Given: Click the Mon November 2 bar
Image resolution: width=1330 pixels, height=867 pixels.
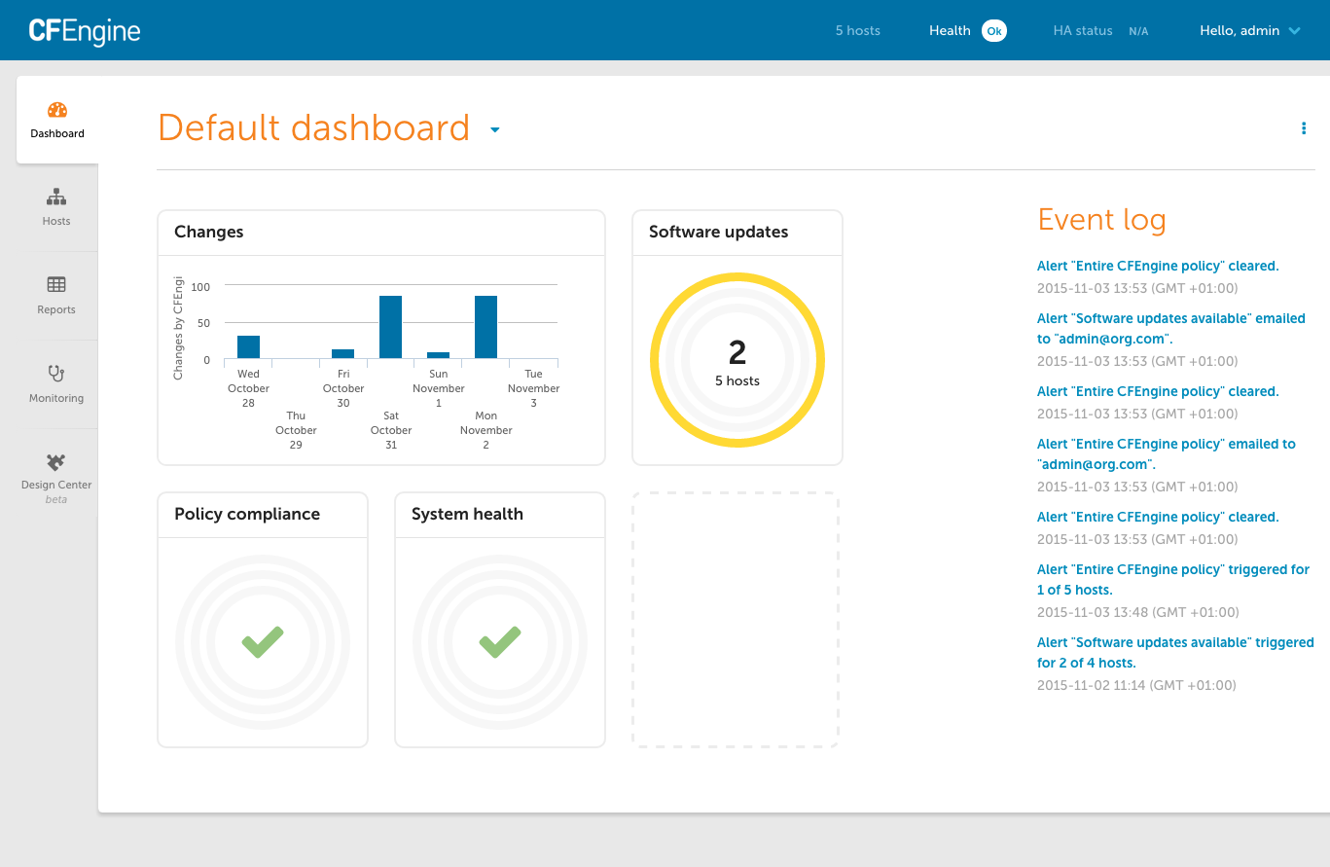Looking at the screenshot, I should [486, 327].
